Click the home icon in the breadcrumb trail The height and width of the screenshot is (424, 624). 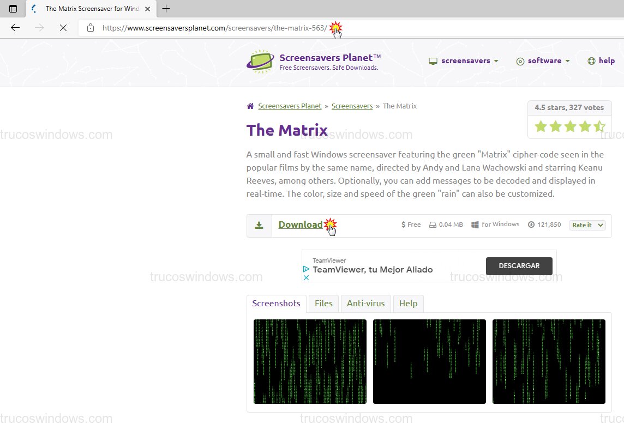tap(250, 106)
